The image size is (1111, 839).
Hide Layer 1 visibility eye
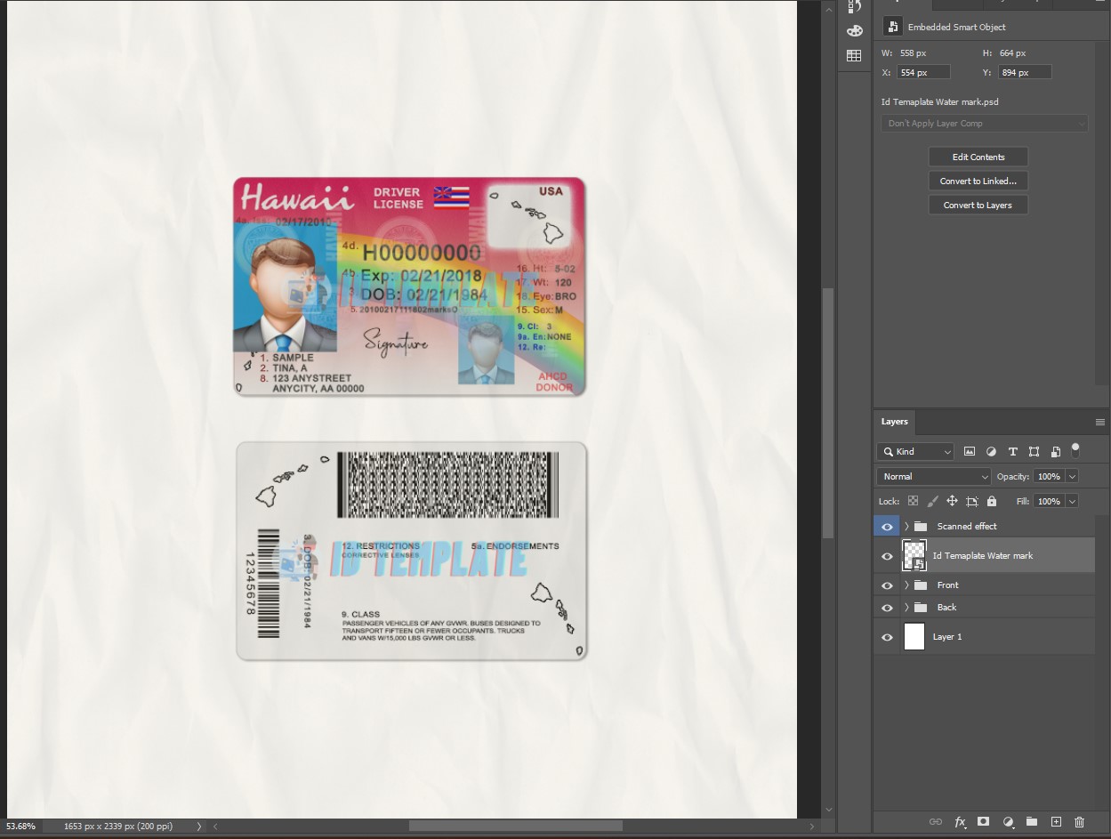click(x=887, y=637)
